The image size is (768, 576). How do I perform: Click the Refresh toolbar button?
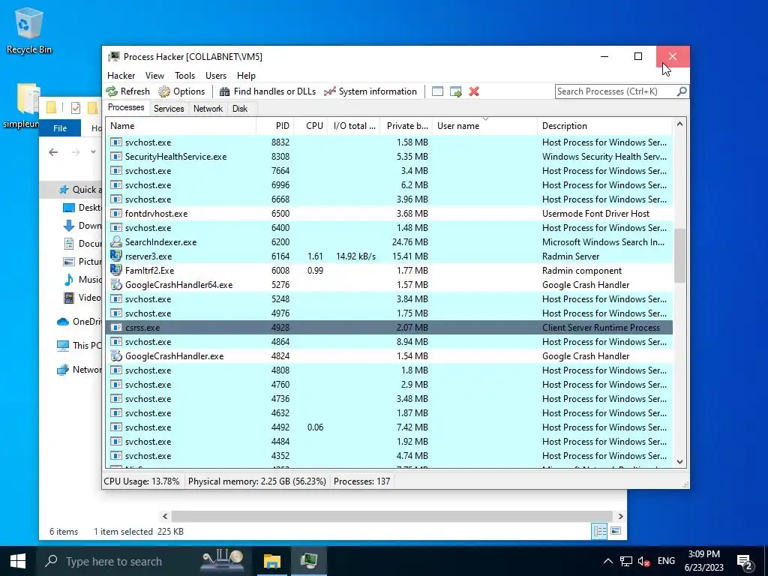pos(128,91)
